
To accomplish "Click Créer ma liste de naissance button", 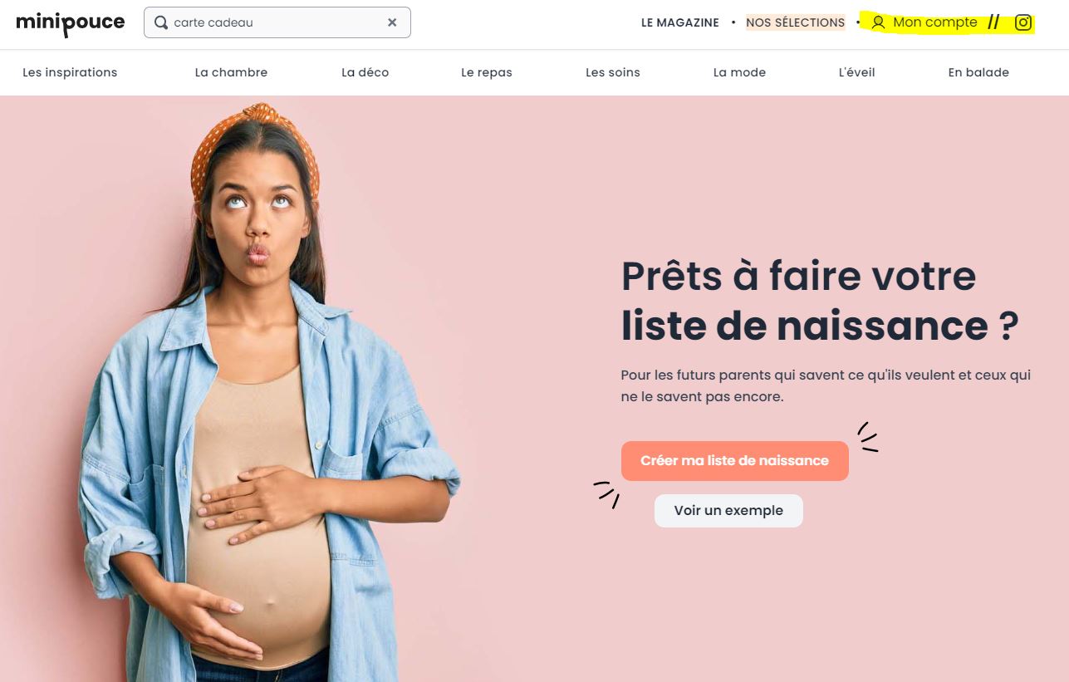I will click(x=734, y=461).
